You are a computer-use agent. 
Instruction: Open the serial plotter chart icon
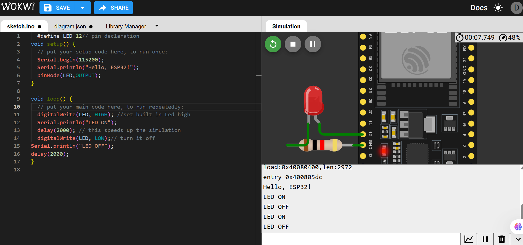(x=469, y=239)
